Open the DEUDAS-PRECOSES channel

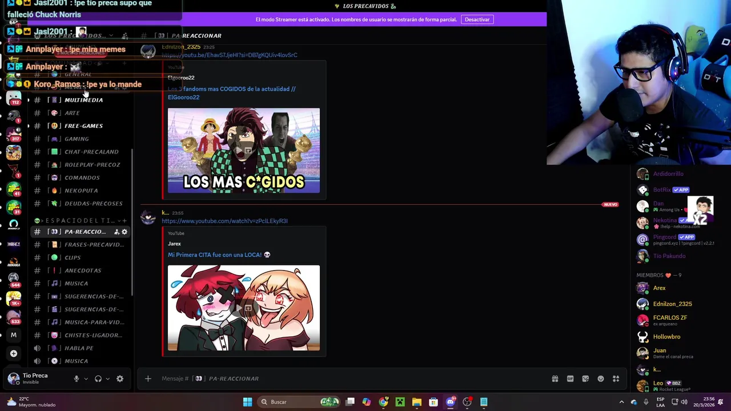(x=80, y=203)
